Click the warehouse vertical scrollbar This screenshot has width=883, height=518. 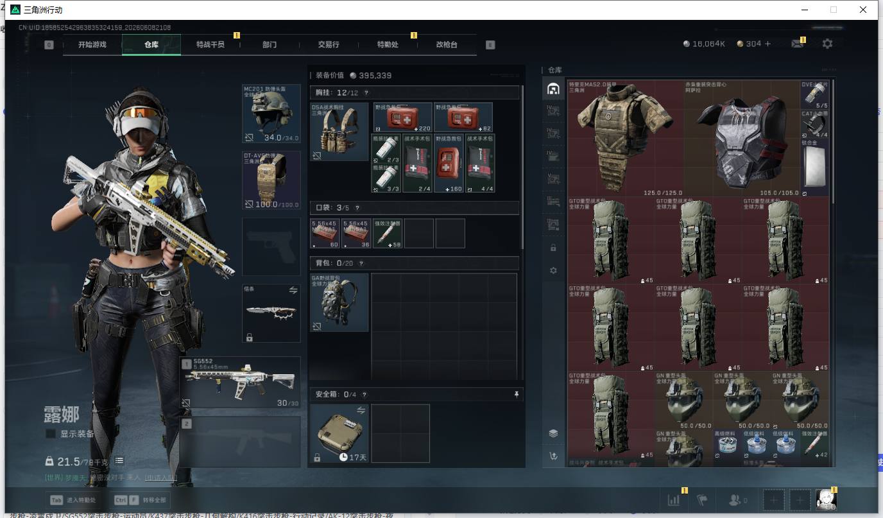(833, 141)
